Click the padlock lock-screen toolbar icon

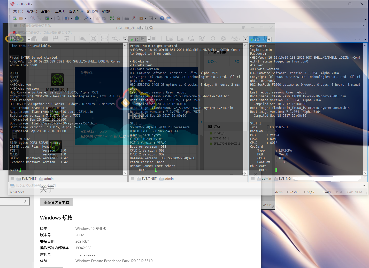(x=118, y=18)
